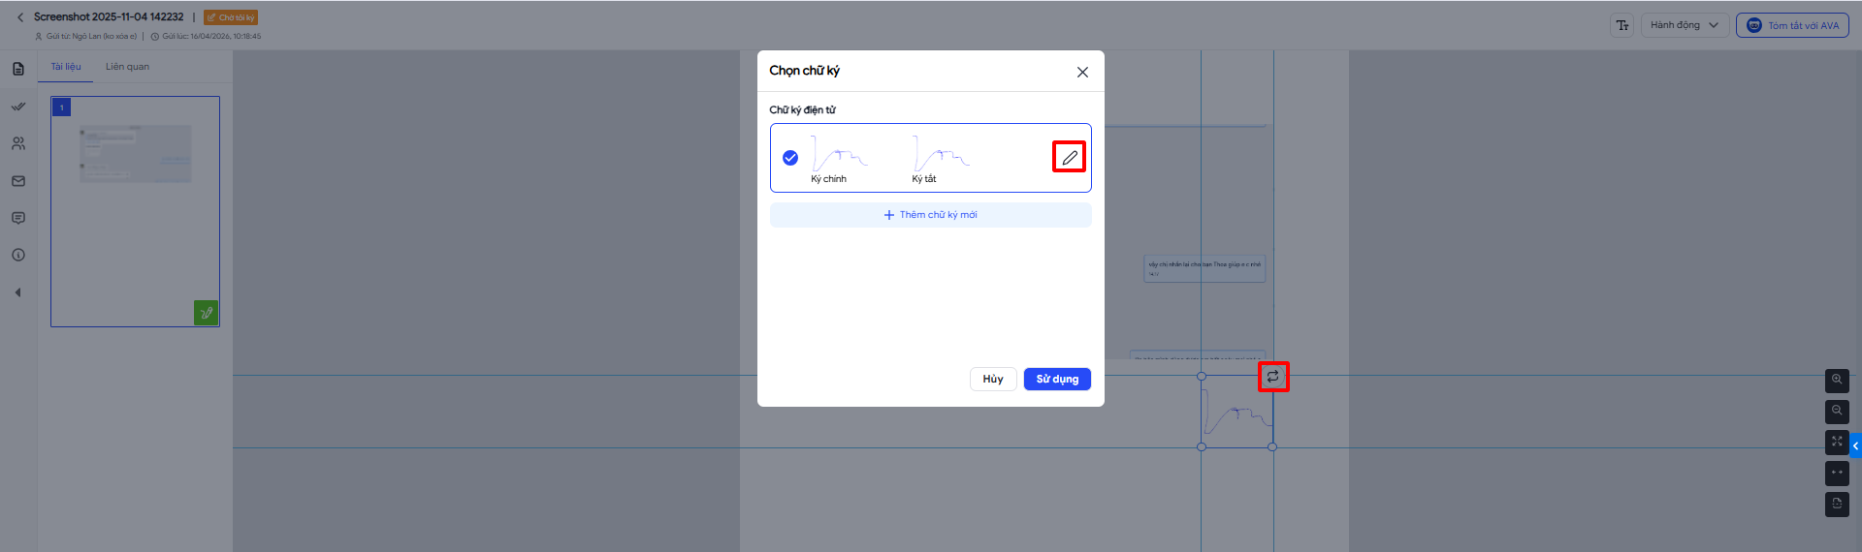
Task: Click the pencil edit signature icon
Action: pyautogui.click(x=1069, y=157)
